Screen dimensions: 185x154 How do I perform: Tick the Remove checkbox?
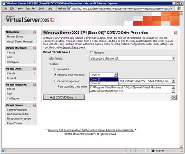pyautogui.click(x=91, y=53)
